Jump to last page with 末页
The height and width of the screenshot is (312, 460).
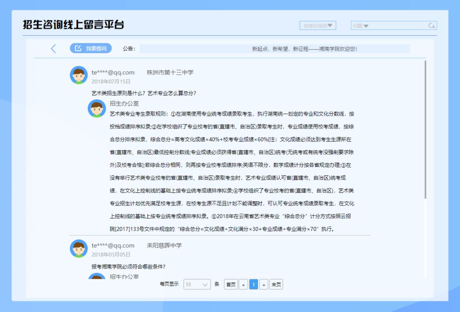click(276, 284)
